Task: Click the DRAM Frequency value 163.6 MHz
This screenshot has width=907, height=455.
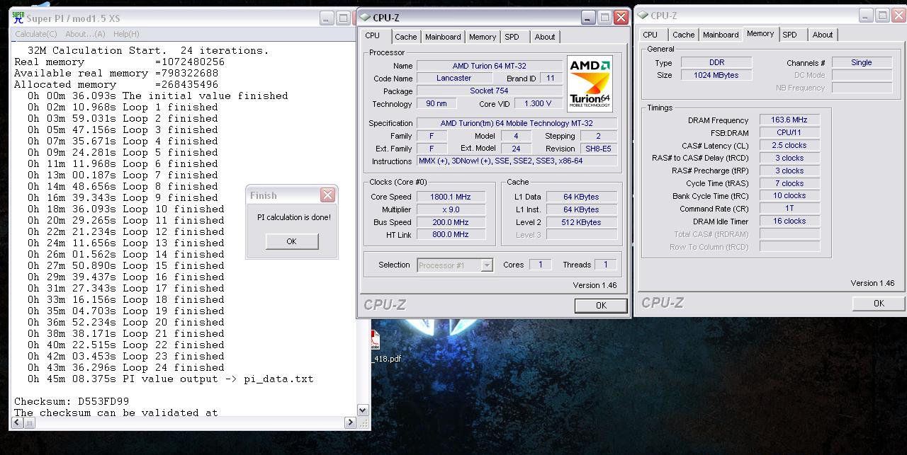Action: [789, 120]
